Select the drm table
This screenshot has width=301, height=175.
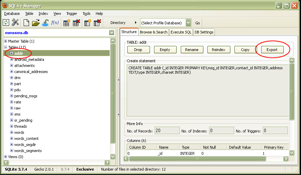coord(17,78)
